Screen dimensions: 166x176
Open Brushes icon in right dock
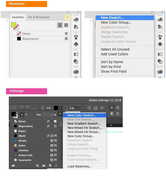click(160, 37)
